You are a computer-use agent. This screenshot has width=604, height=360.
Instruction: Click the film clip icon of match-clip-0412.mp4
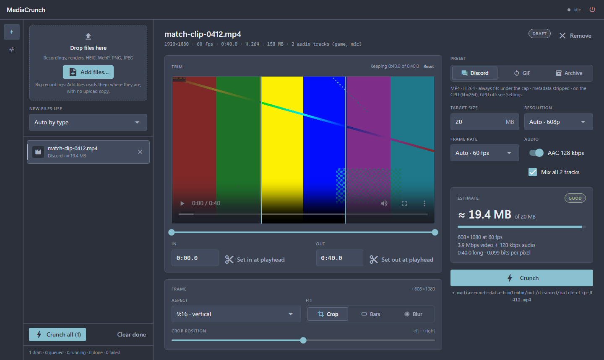tap(38, 152)
